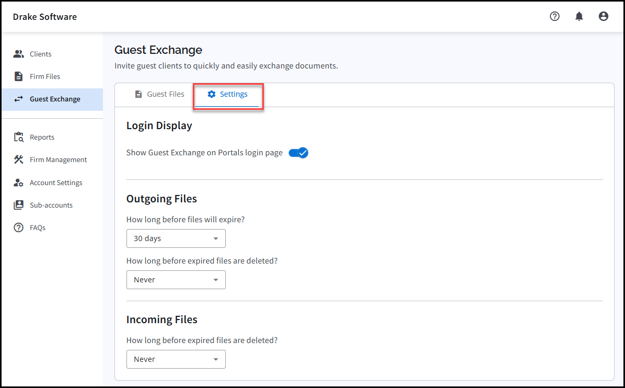The height and width of the screenshot is (388, 625).
Task: Open the notifications bell icon
Action: pos(579,16)
